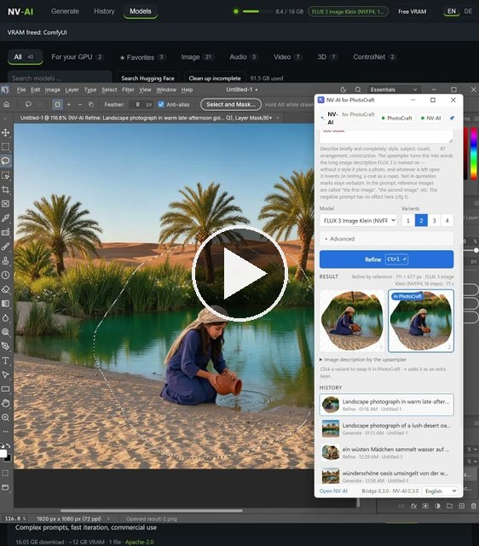The width and height of the screenshot is (479, 546).
Task: Click the pin icon in NV-AI panel
Action: point(452,118)
